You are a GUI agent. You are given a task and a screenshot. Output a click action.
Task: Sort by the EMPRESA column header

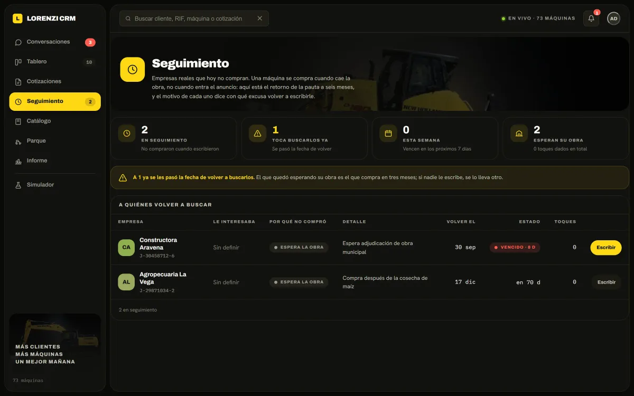(130, 222)
